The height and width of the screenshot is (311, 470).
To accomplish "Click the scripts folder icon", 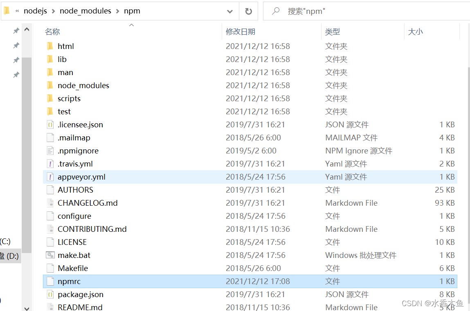I will click(x=50, y=98).
